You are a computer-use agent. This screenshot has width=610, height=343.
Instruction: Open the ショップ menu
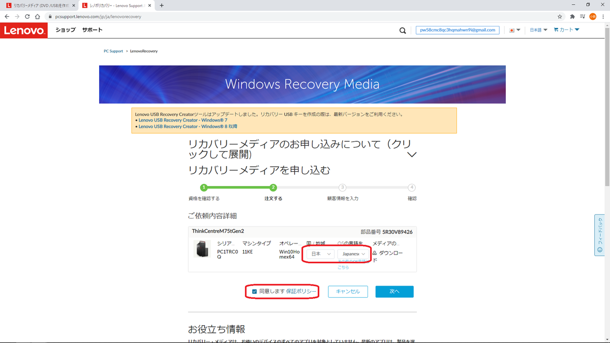(x=66, y=30)
